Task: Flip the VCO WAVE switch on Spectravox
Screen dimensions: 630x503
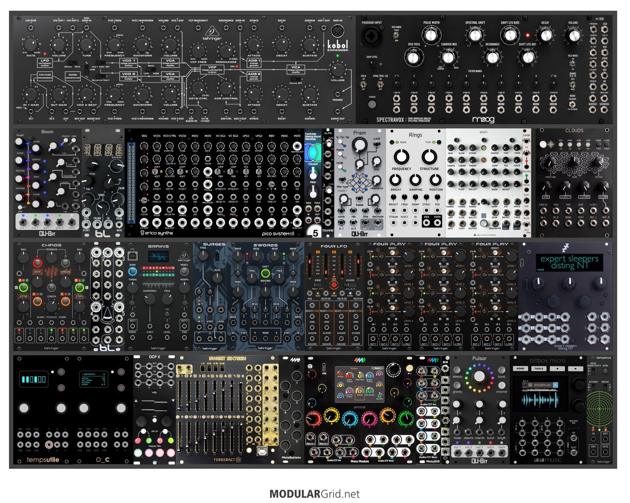Action: [396, 35]
